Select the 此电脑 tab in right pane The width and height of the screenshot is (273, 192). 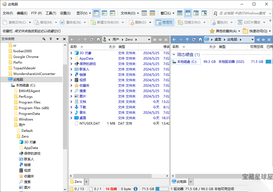pos(179,182)
